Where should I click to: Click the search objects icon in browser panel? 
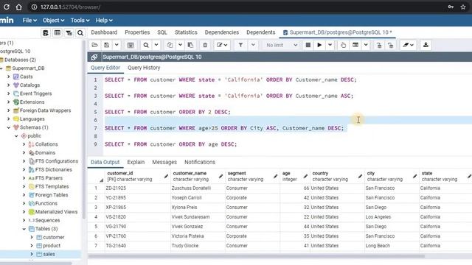[x=80, y=32]
